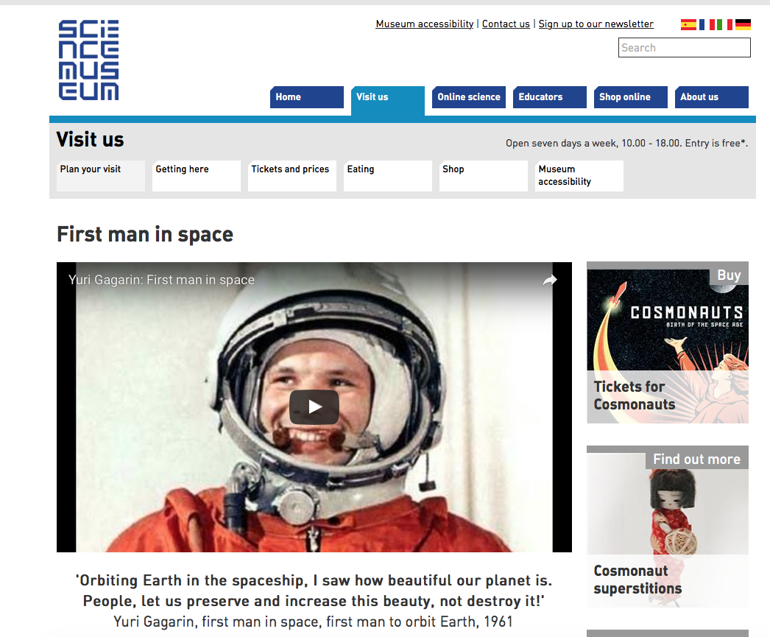Open Sign up to our newsletter link
Screen dimensions: 770x637
click(596, 24)
